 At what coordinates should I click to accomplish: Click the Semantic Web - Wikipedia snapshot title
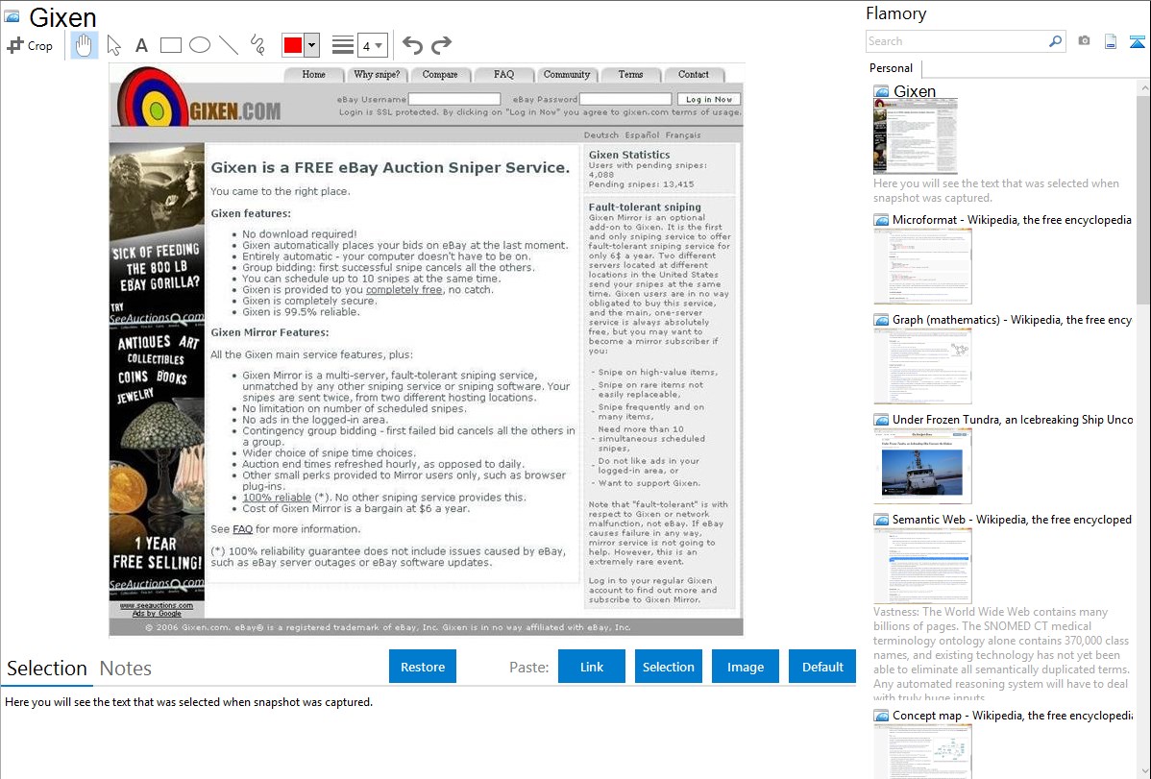pyautogui.click(x=1012, y=519)
